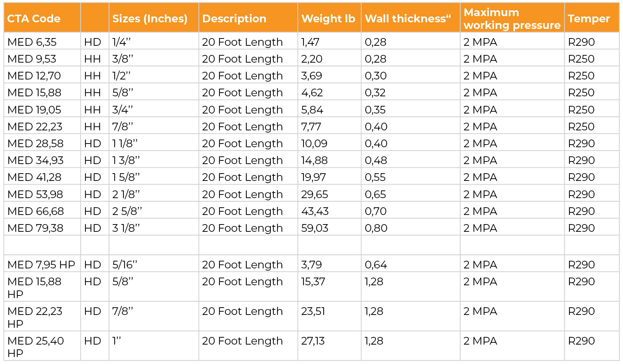Click weight value 4,62
623x364 pixels.
312,93
